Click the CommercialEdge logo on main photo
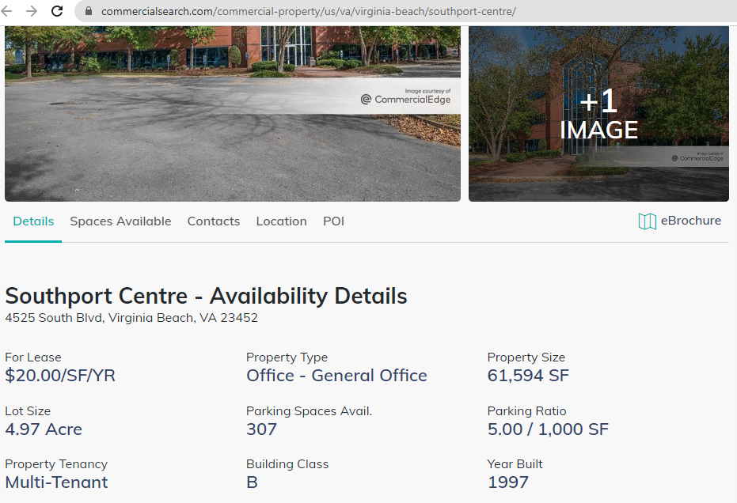This screenshot has height=503, width=737. 405,99
